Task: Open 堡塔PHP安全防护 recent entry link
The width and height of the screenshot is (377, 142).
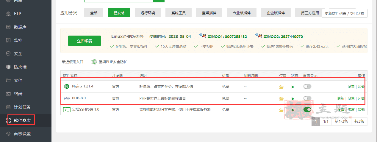Action: click(x=113, y=62)
